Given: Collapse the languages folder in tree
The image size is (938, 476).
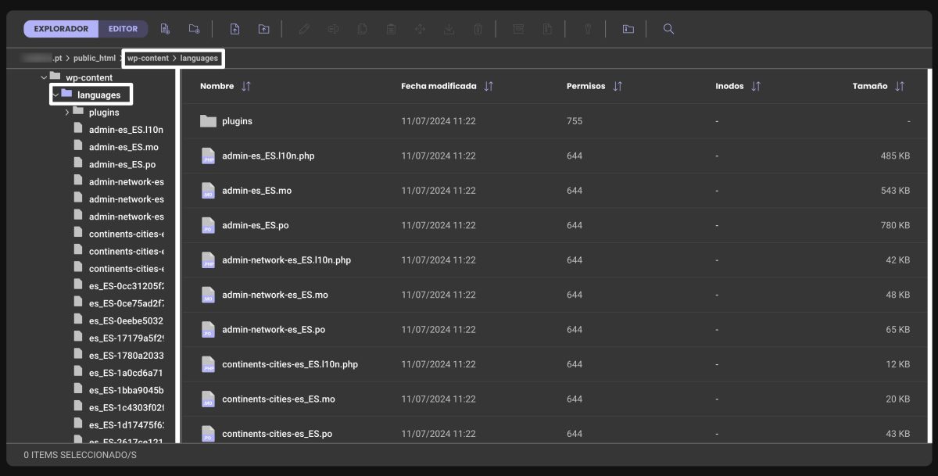Looking at the screenshot, I should click(x=55, y=95).
